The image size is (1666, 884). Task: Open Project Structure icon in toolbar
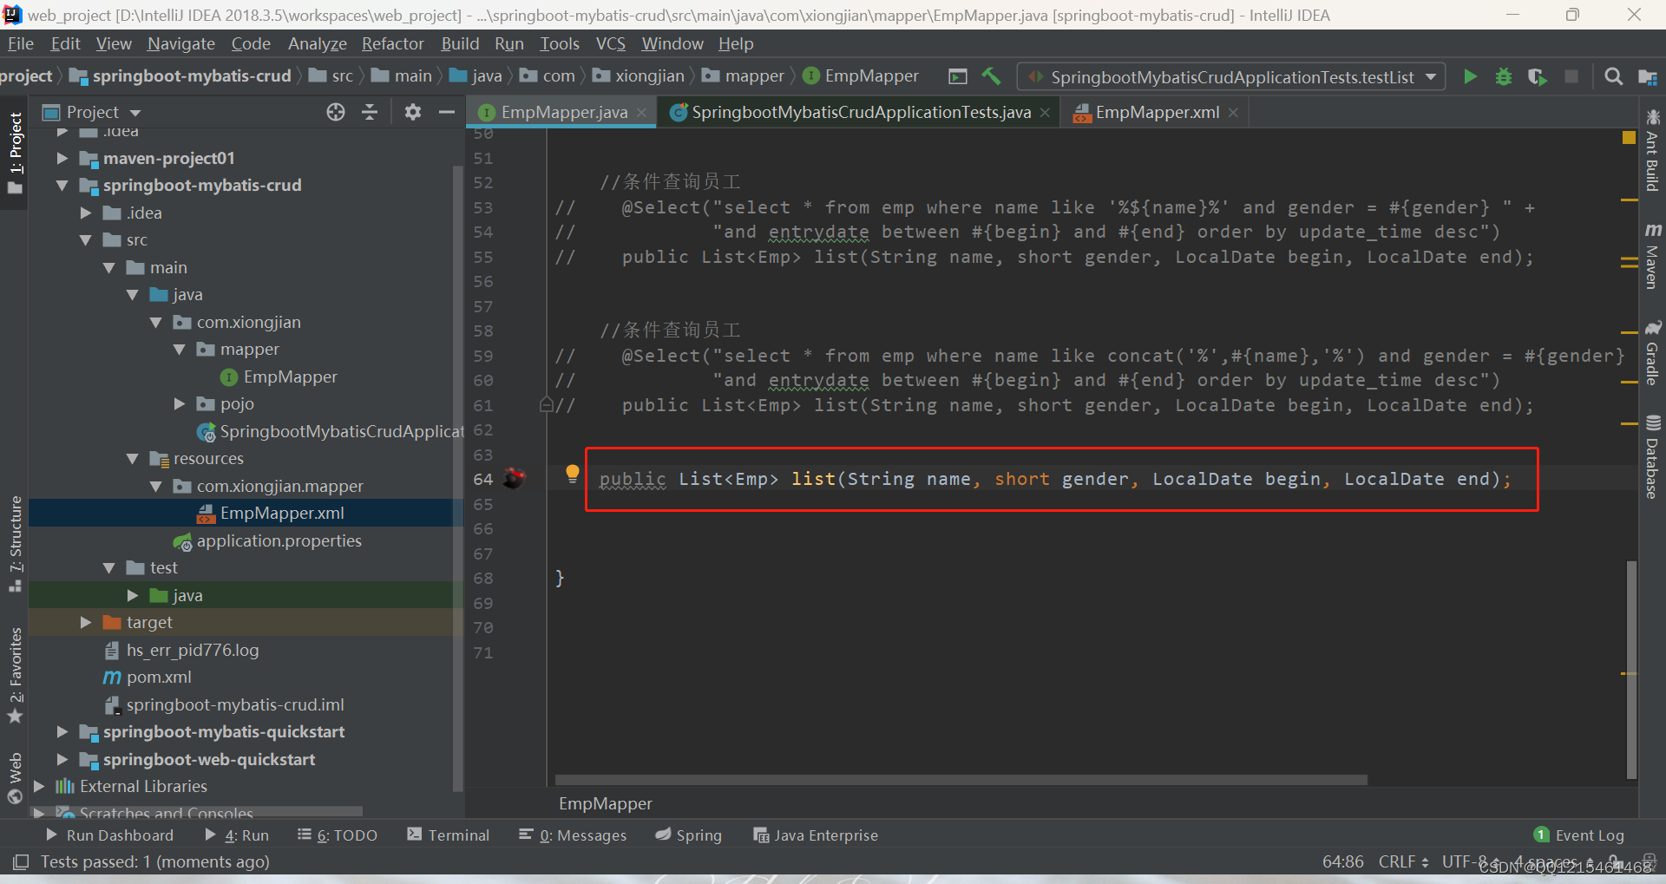(1647, 76)
